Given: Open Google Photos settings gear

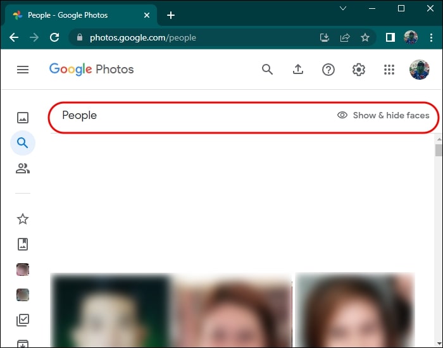Looking at the screenshot, I should (359, 70).
